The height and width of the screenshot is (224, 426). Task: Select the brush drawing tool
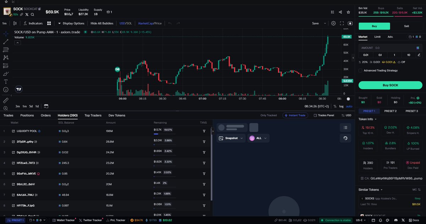pyautogui.click(x=6, y=74)
